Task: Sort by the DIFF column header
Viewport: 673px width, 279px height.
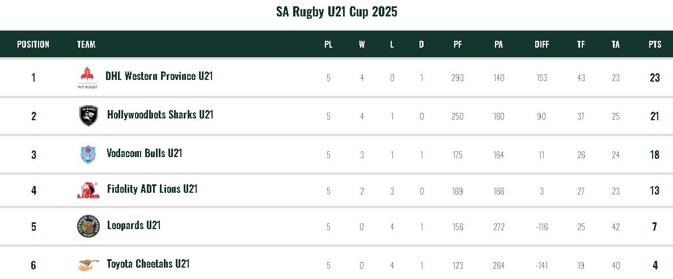Action: pos(541,44)
